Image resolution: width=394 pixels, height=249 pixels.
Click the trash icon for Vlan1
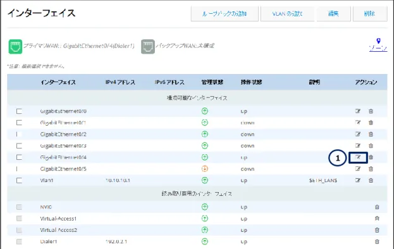[371, 181]
